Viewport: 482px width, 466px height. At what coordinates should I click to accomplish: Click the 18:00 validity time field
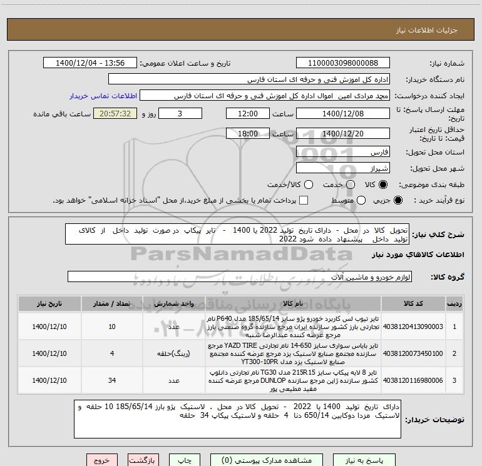248,134
